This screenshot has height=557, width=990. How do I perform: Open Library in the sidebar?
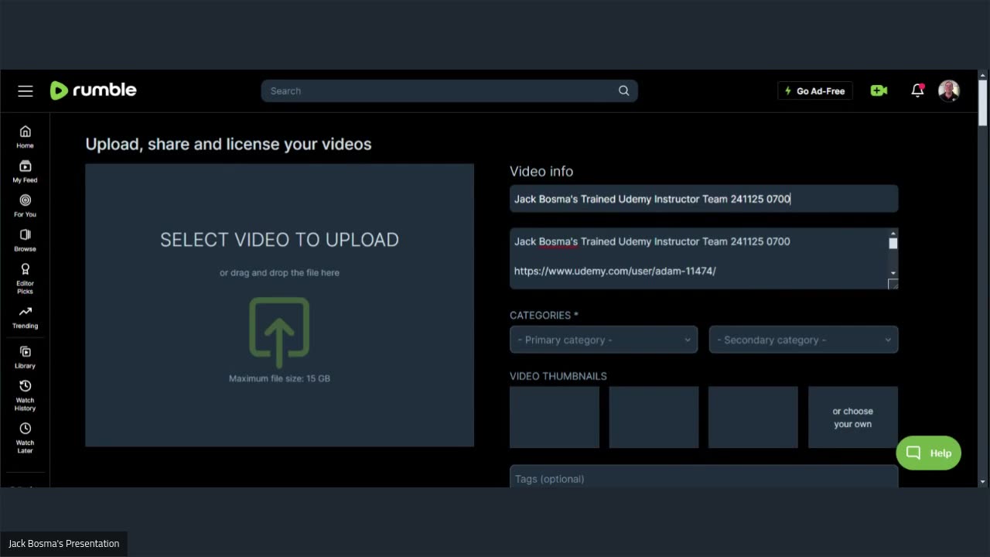click(25, 357)
